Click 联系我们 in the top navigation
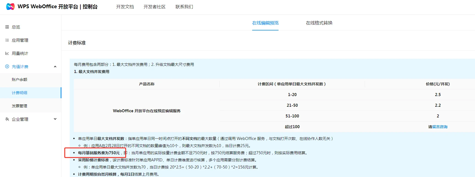475x177 pixels. click(184, 7)
